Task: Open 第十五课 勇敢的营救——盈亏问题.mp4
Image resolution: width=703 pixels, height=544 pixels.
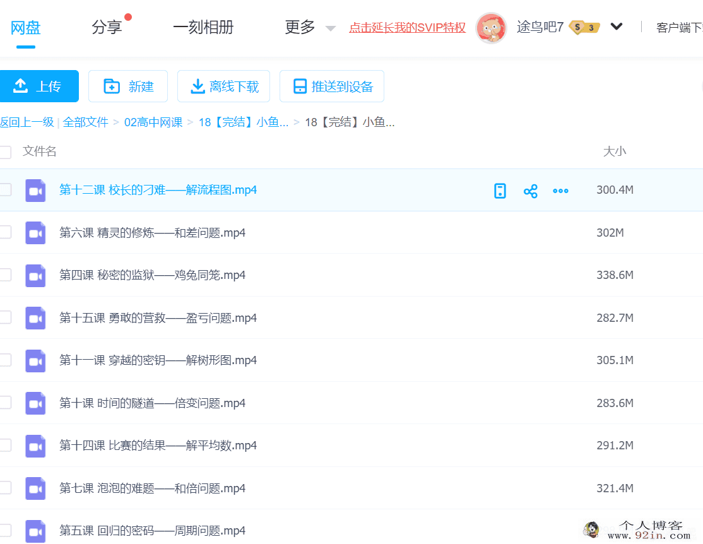Action: (x=158, y=317)
